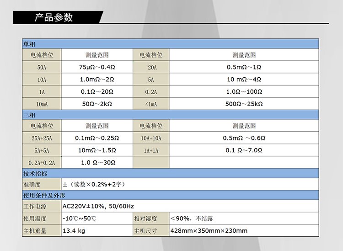Screen dimensions: 343x251
Task: Select the <1mA current range cell
Action: 151,104
